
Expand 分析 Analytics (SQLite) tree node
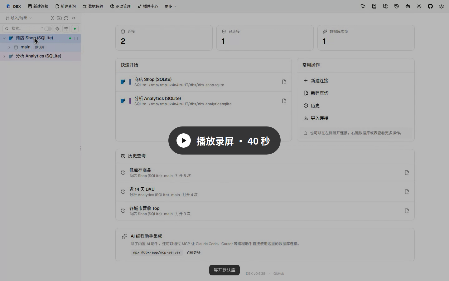pyautogui.click(x=4, y=57)
